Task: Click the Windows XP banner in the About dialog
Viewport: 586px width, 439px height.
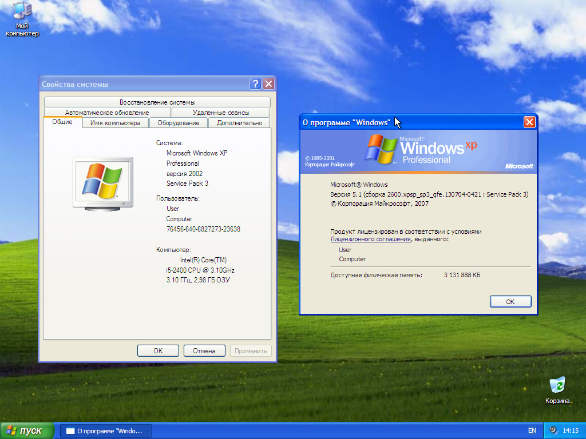Action: click(418, 150)
